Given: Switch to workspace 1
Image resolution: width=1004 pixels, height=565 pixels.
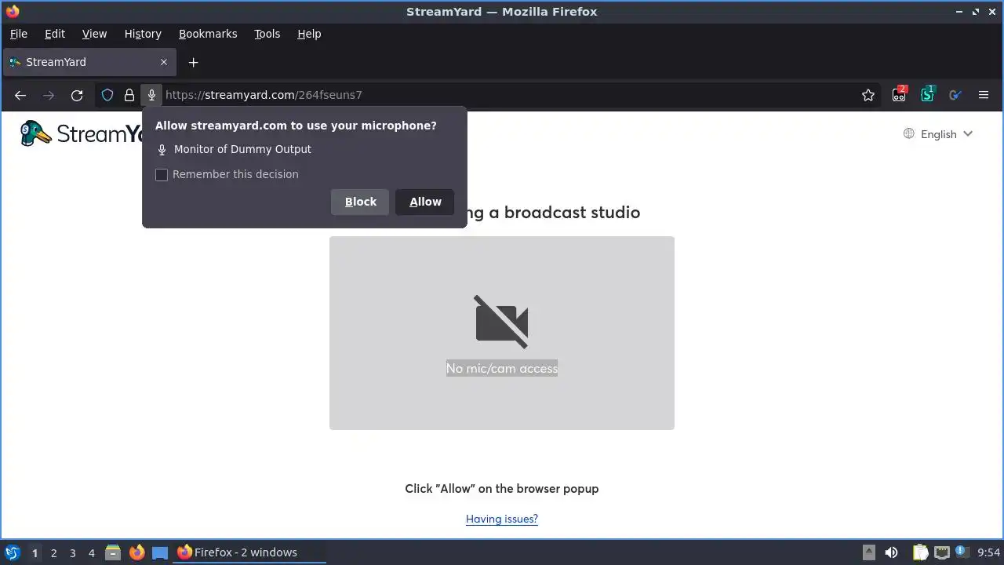Looking at the screenshot, I should [35, 553].
